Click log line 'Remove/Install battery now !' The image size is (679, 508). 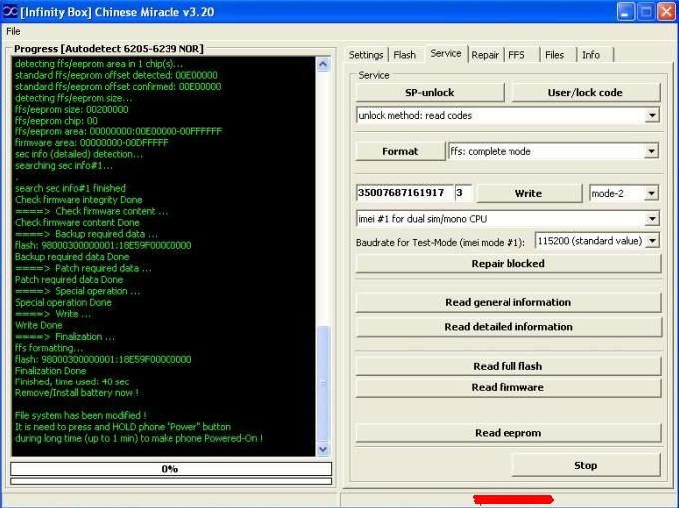coord(76,393)
